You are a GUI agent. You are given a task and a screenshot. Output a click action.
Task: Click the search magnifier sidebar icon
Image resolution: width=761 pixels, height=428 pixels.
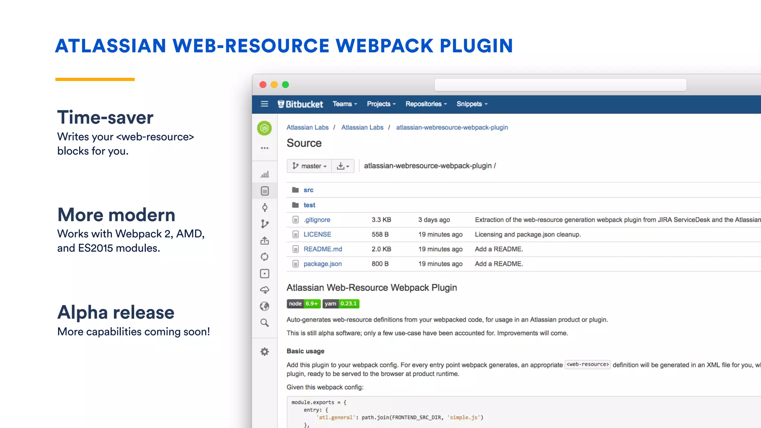pyautogui.click(x=265, y=322)
